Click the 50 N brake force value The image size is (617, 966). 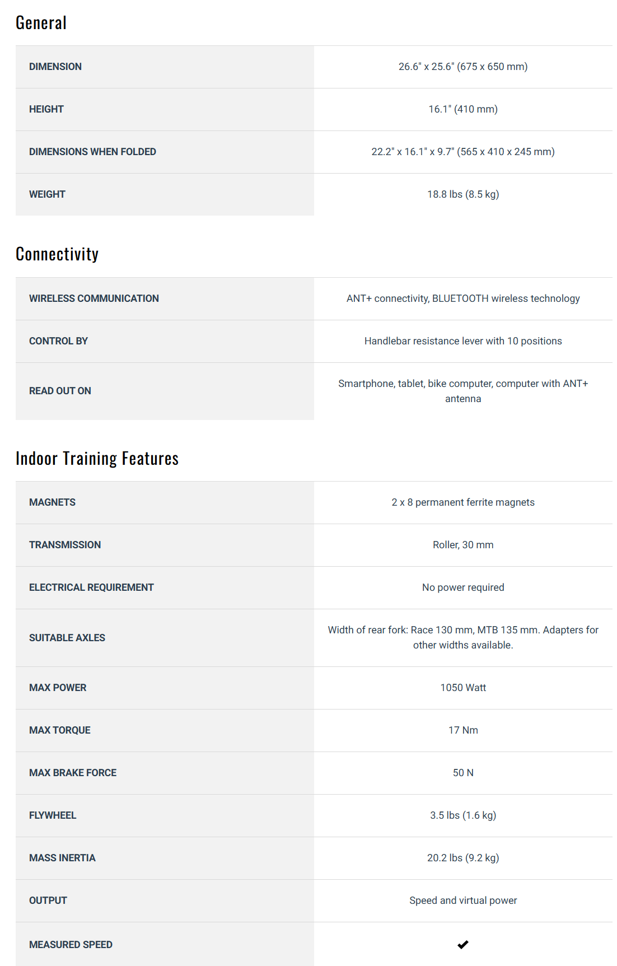[463, 773]
